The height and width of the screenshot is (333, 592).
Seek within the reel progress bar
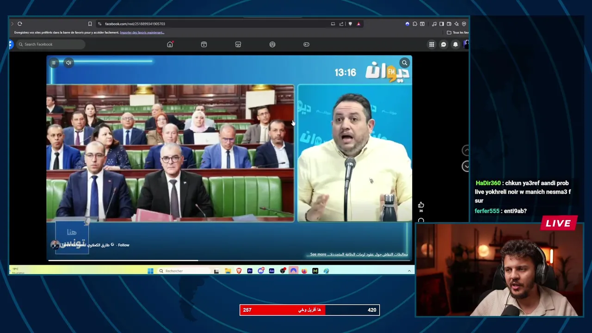point(229,260)
